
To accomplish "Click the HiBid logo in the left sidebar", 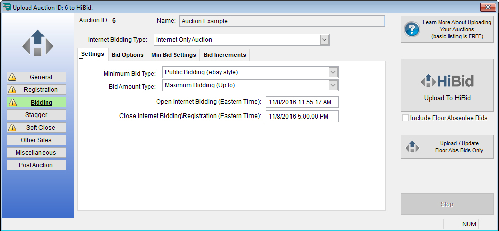I will pos(37,43).
